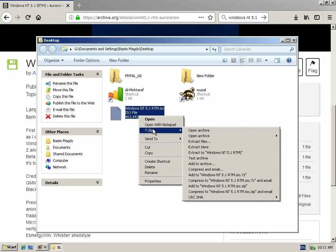Click the green padlock in address bar

pyautogui.click(x=78, y=18)
